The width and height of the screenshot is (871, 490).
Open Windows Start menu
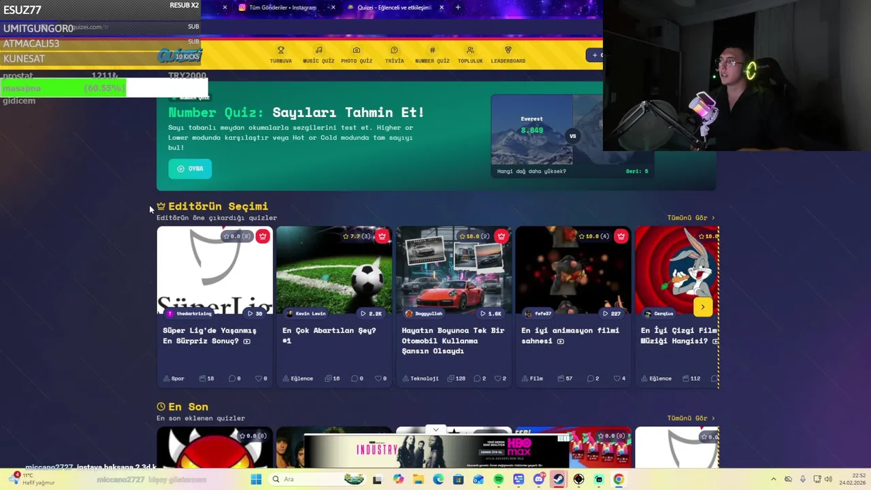(256, 479)
